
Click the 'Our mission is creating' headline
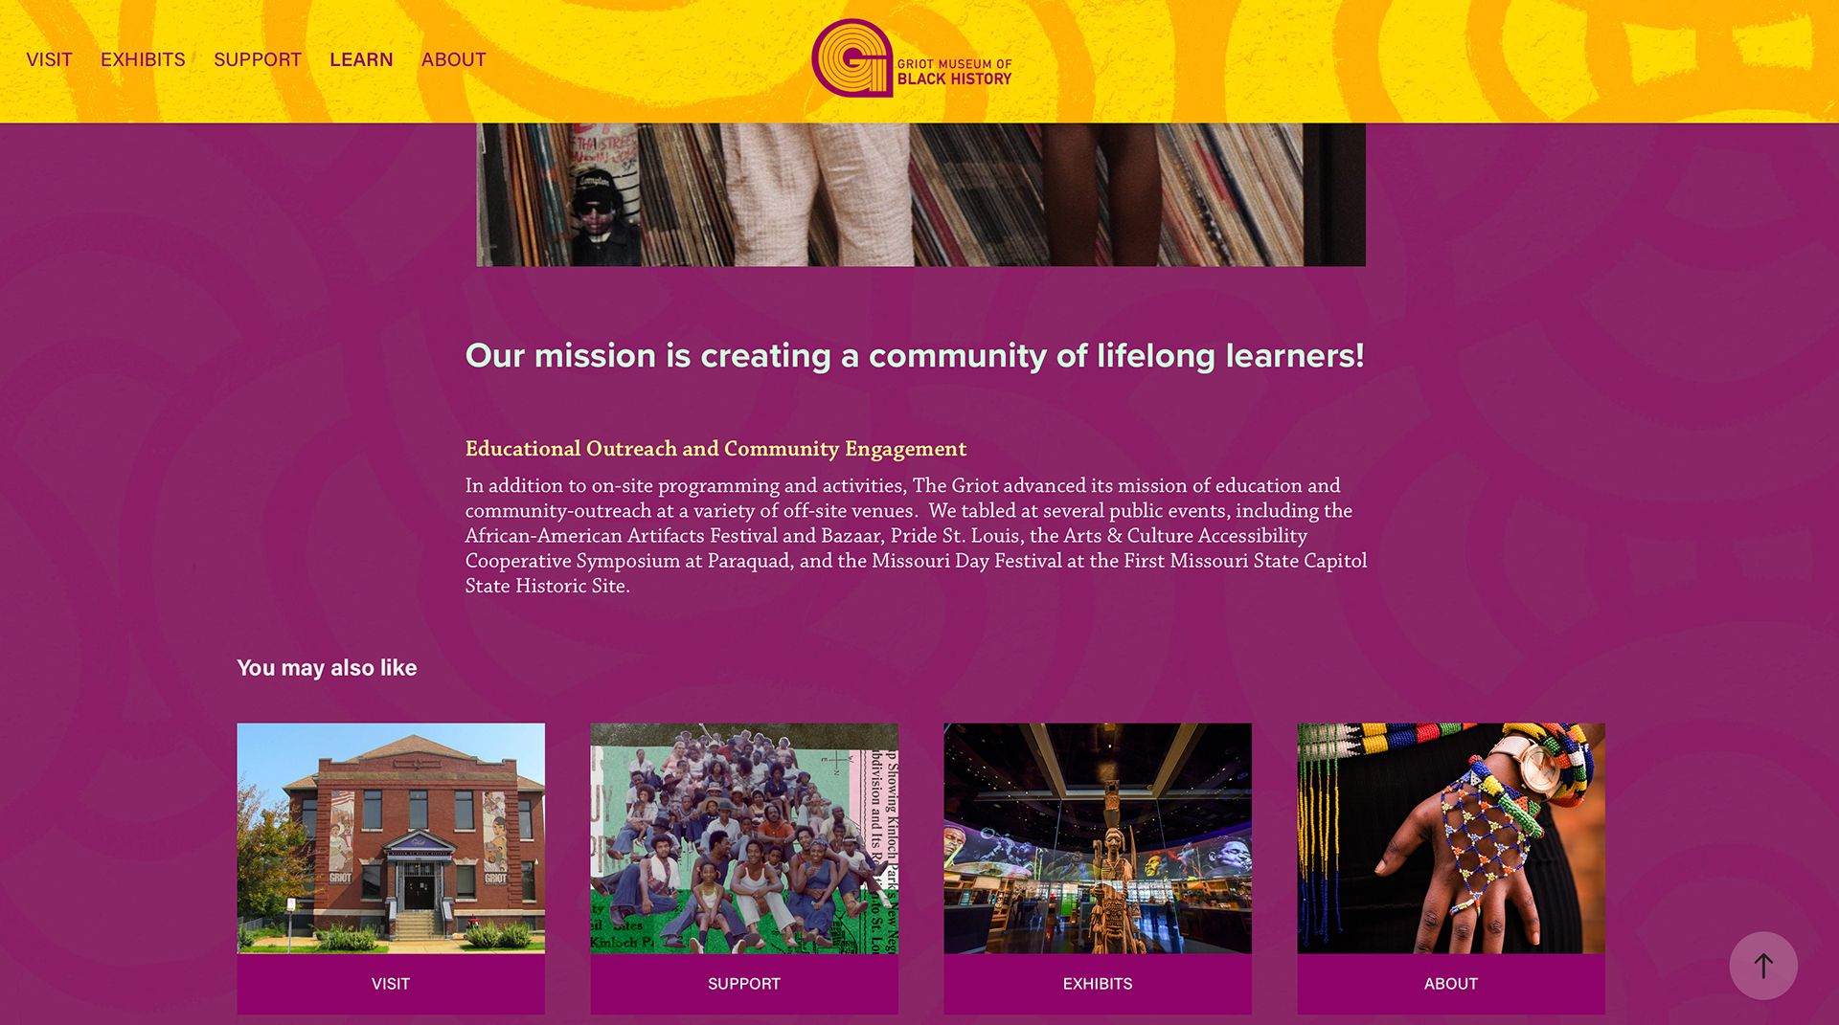pyautogui.click(x=915, y=356)
